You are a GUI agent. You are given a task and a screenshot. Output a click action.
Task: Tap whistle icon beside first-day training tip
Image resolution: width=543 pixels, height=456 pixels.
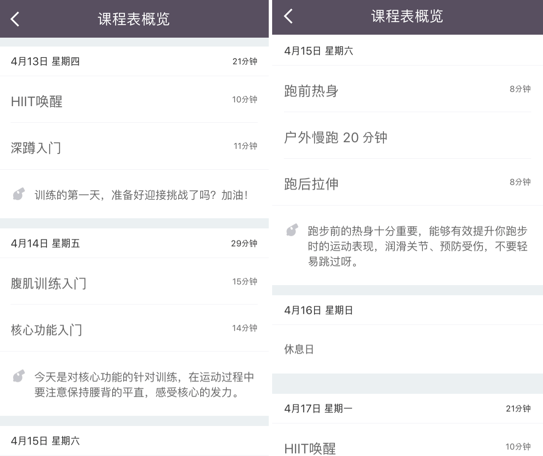pyautogui.click(x=19, y=194)
